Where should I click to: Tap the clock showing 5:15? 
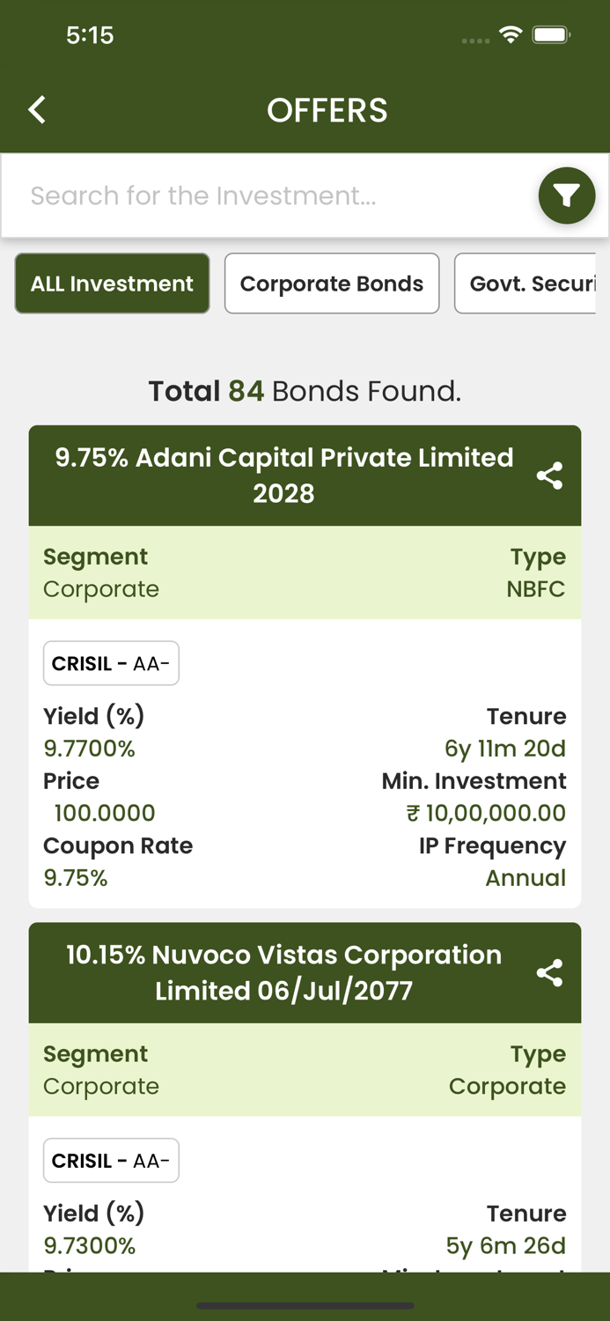(91, 35)
